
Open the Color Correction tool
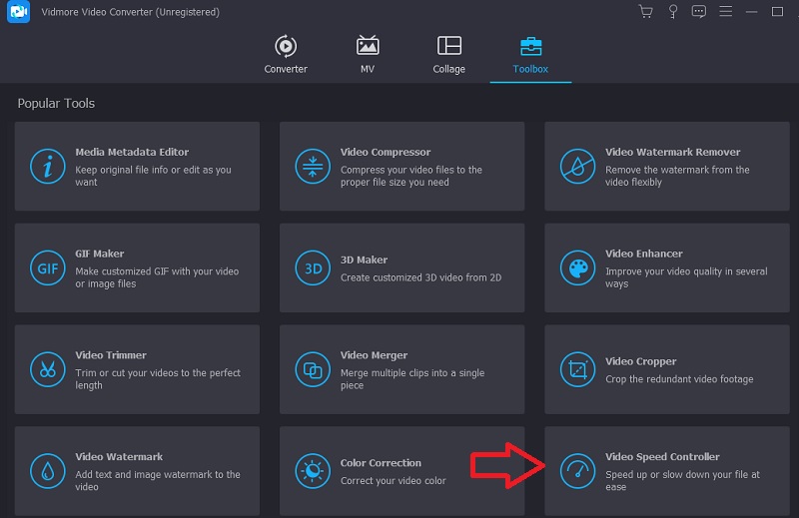coord(401,471)
